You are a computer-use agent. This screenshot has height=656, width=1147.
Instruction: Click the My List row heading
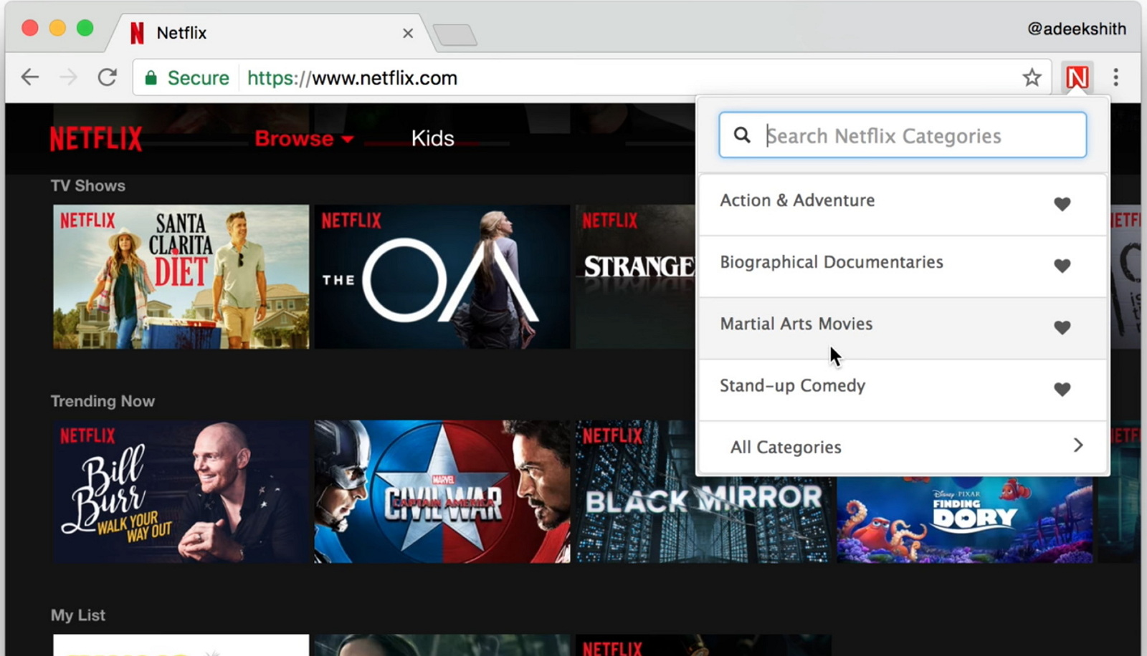(x=78, y=615)
